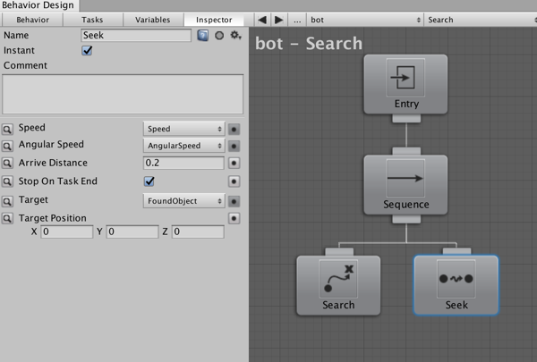Switch to the Inspector tab
The height and width of the screenshot is (362, 537).
coord(214,20)
